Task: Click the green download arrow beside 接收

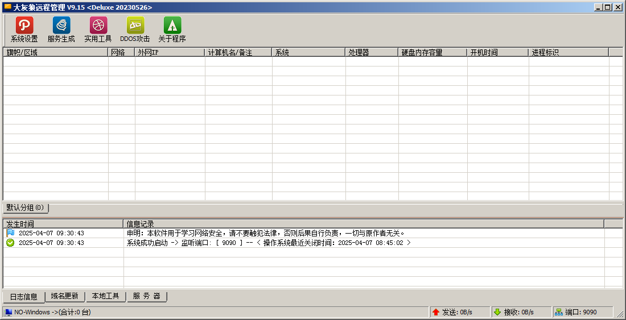Action: 497,312
